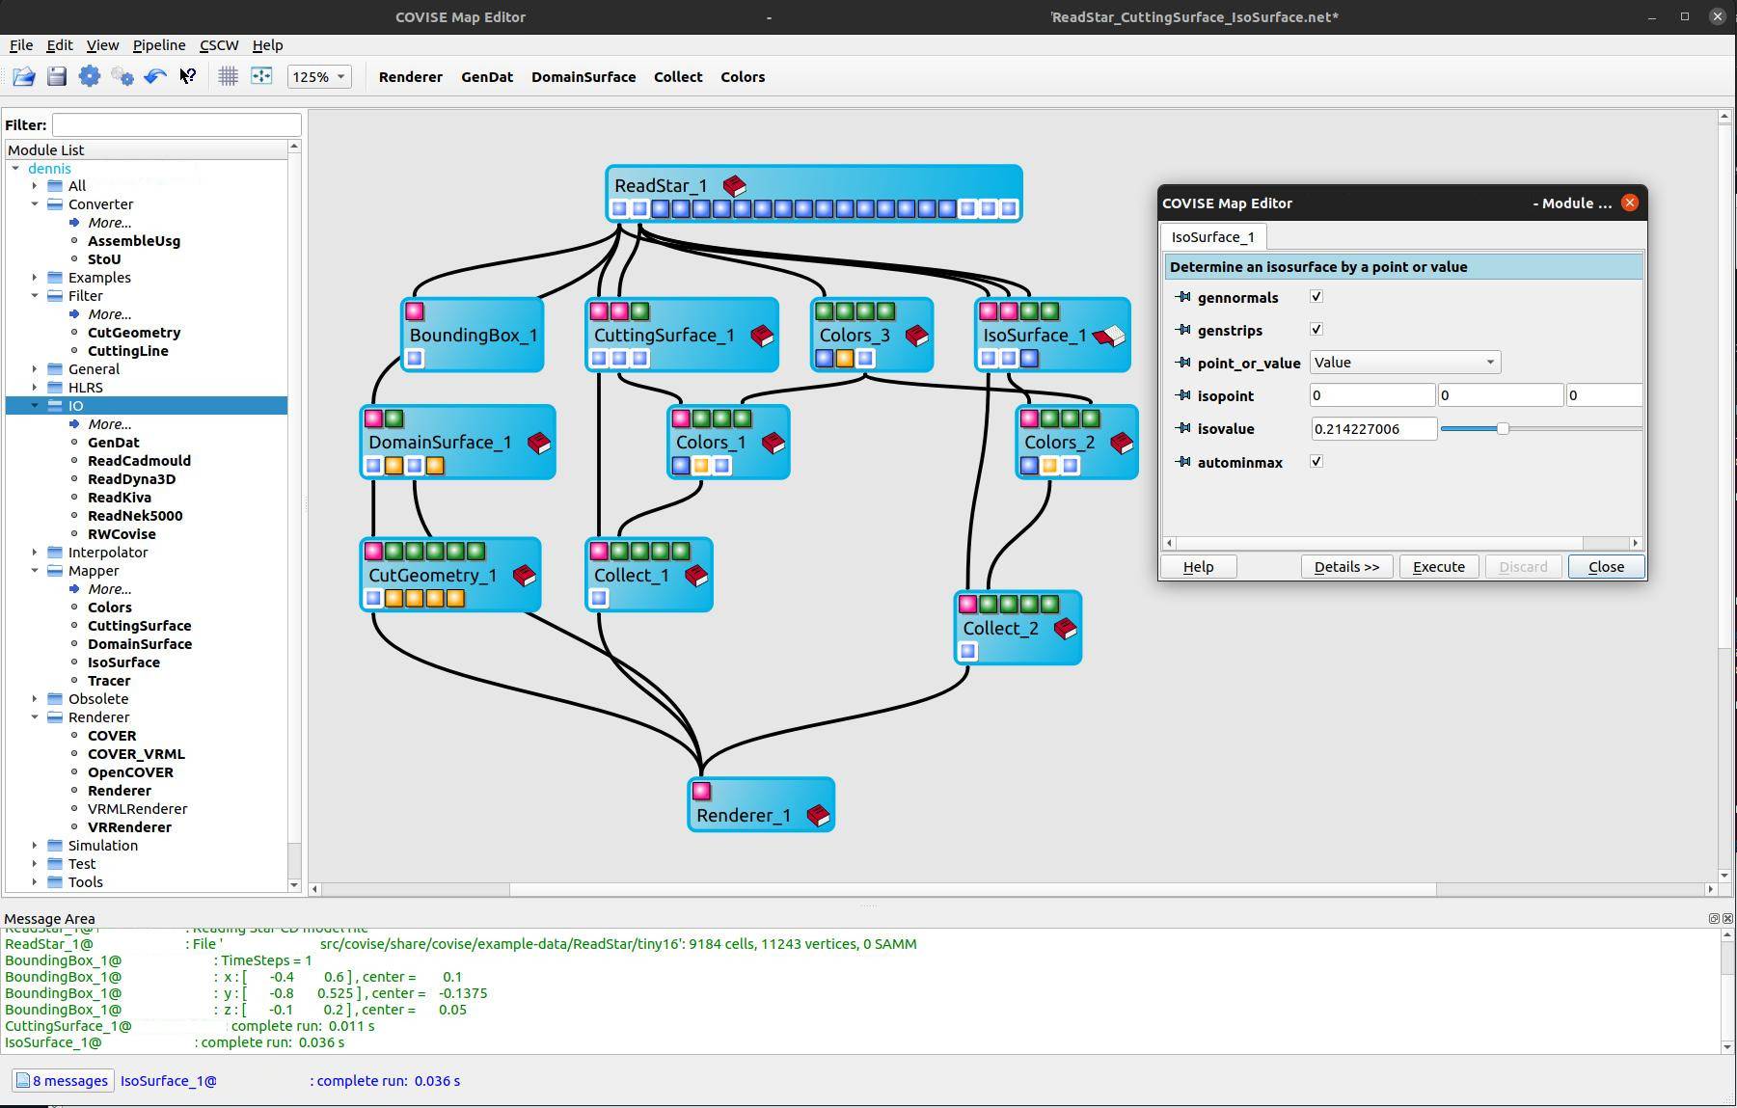Click the isovalue number field
Screen dimensions: 1737x1108
tap(1373, 429)
